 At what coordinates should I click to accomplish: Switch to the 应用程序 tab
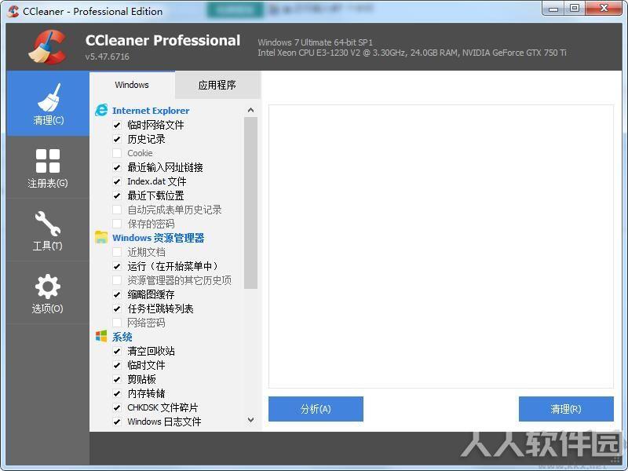pyautogui.click(x=217, y=85)
